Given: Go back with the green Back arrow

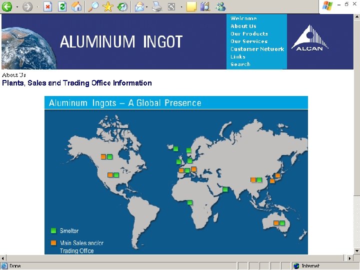Looking at the screenshot, I should (7, 6).
